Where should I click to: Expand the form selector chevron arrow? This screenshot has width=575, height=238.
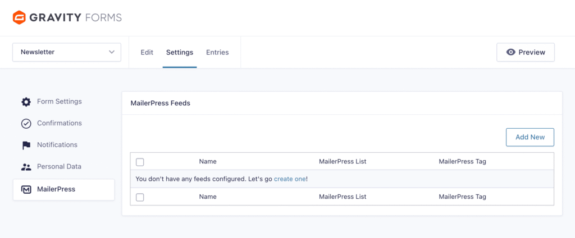point(111,52)
